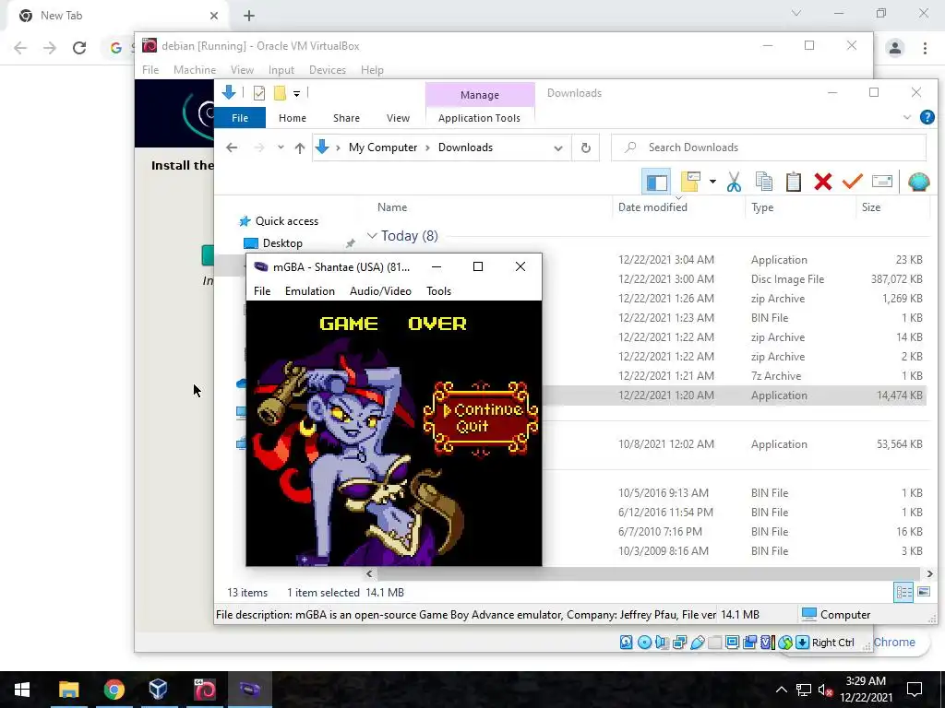
Task: Open VirtualBox Input menu
Action: pos(281,70)
